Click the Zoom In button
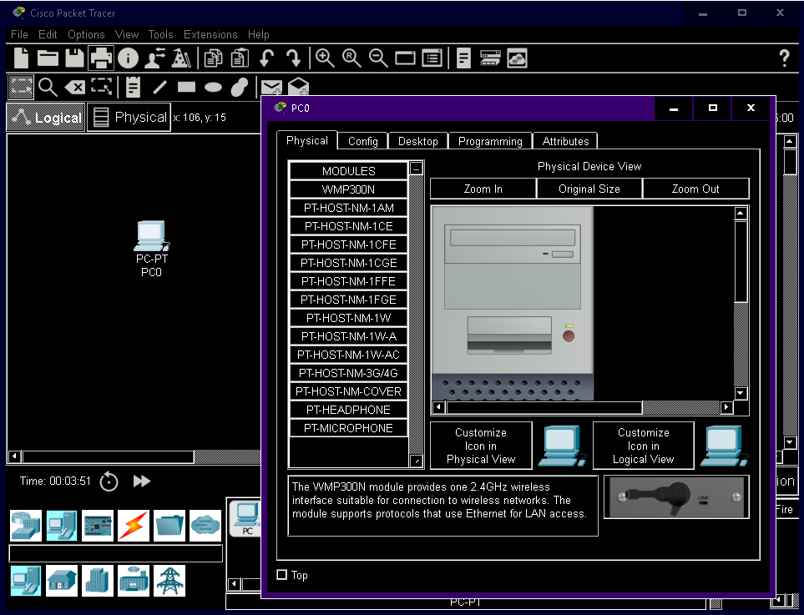Image resolution: width=804 pixels, height=615 pixels. [x=483, y=189]
